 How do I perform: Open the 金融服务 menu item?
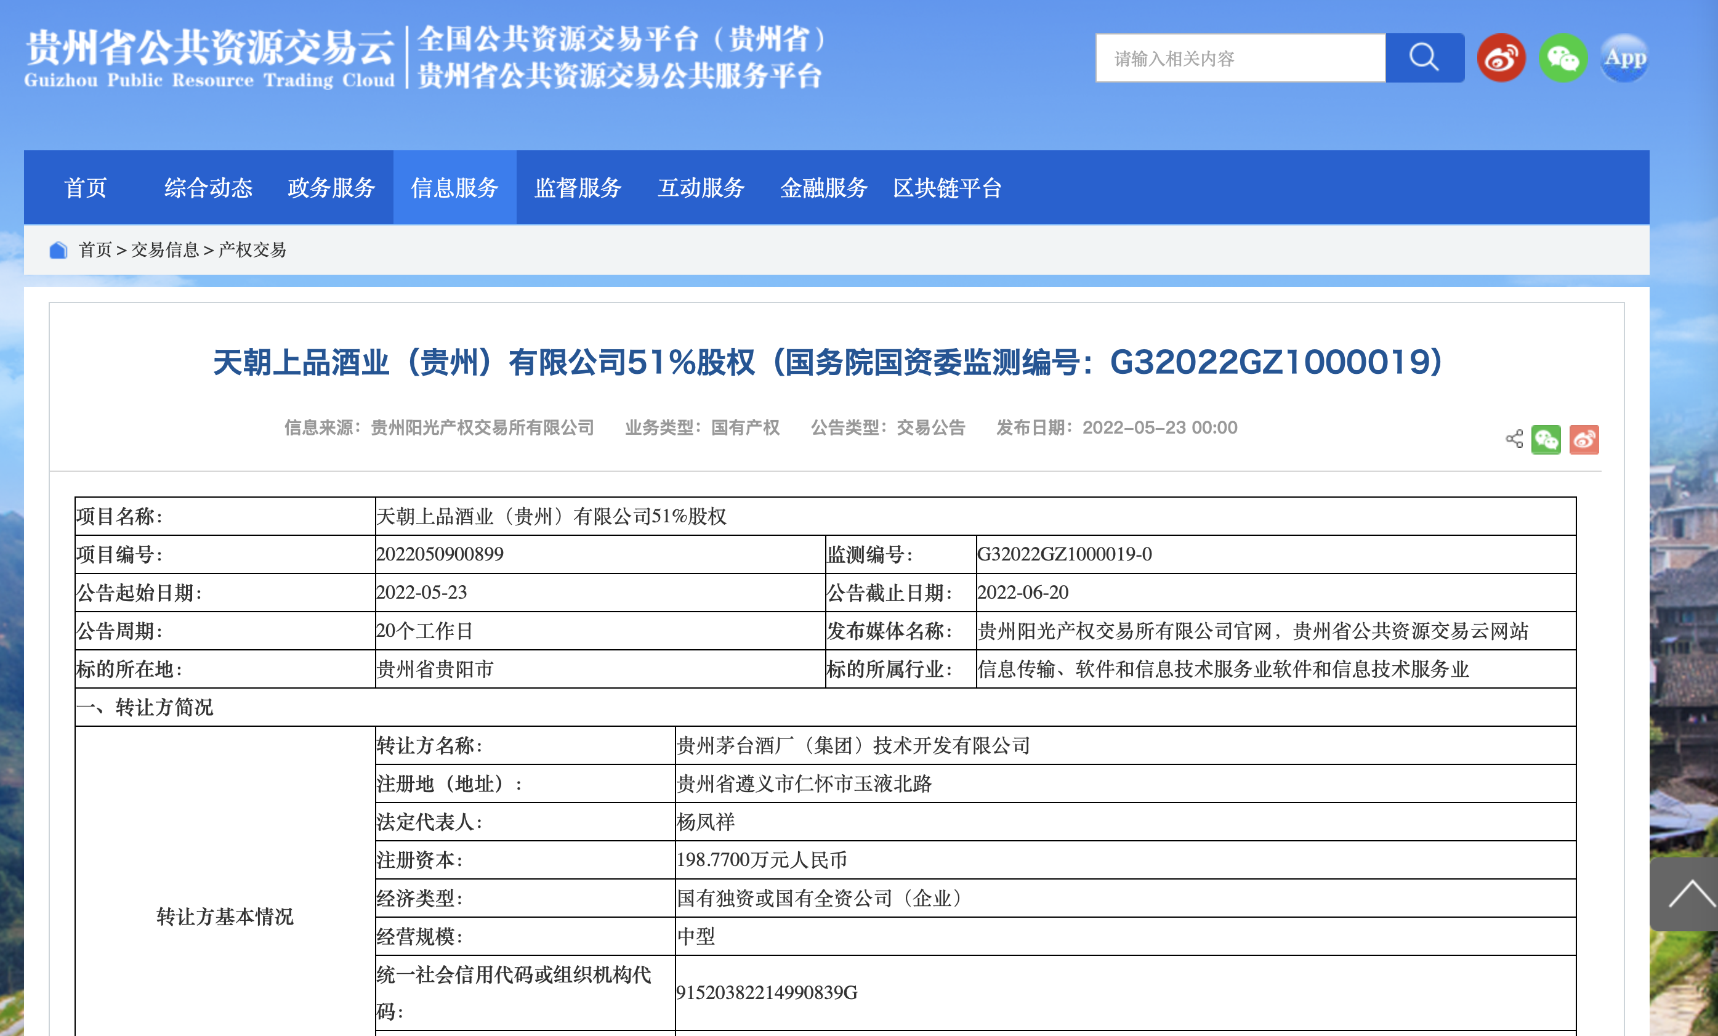tap(823, 188)
